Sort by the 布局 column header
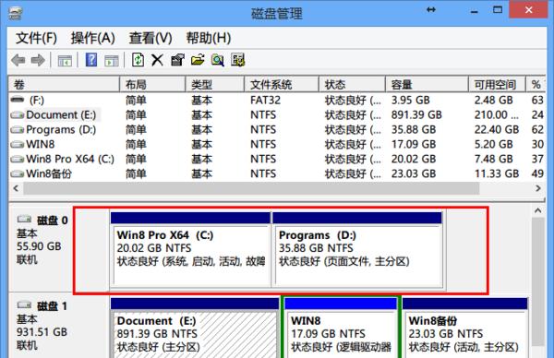 (x=152, y=85)
